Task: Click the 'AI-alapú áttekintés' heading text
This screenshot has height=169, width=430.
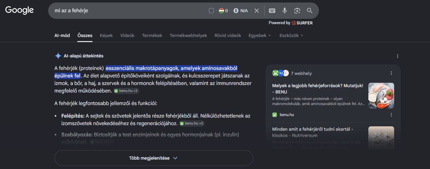Action: pyautogui.click(x=83, y=56)
